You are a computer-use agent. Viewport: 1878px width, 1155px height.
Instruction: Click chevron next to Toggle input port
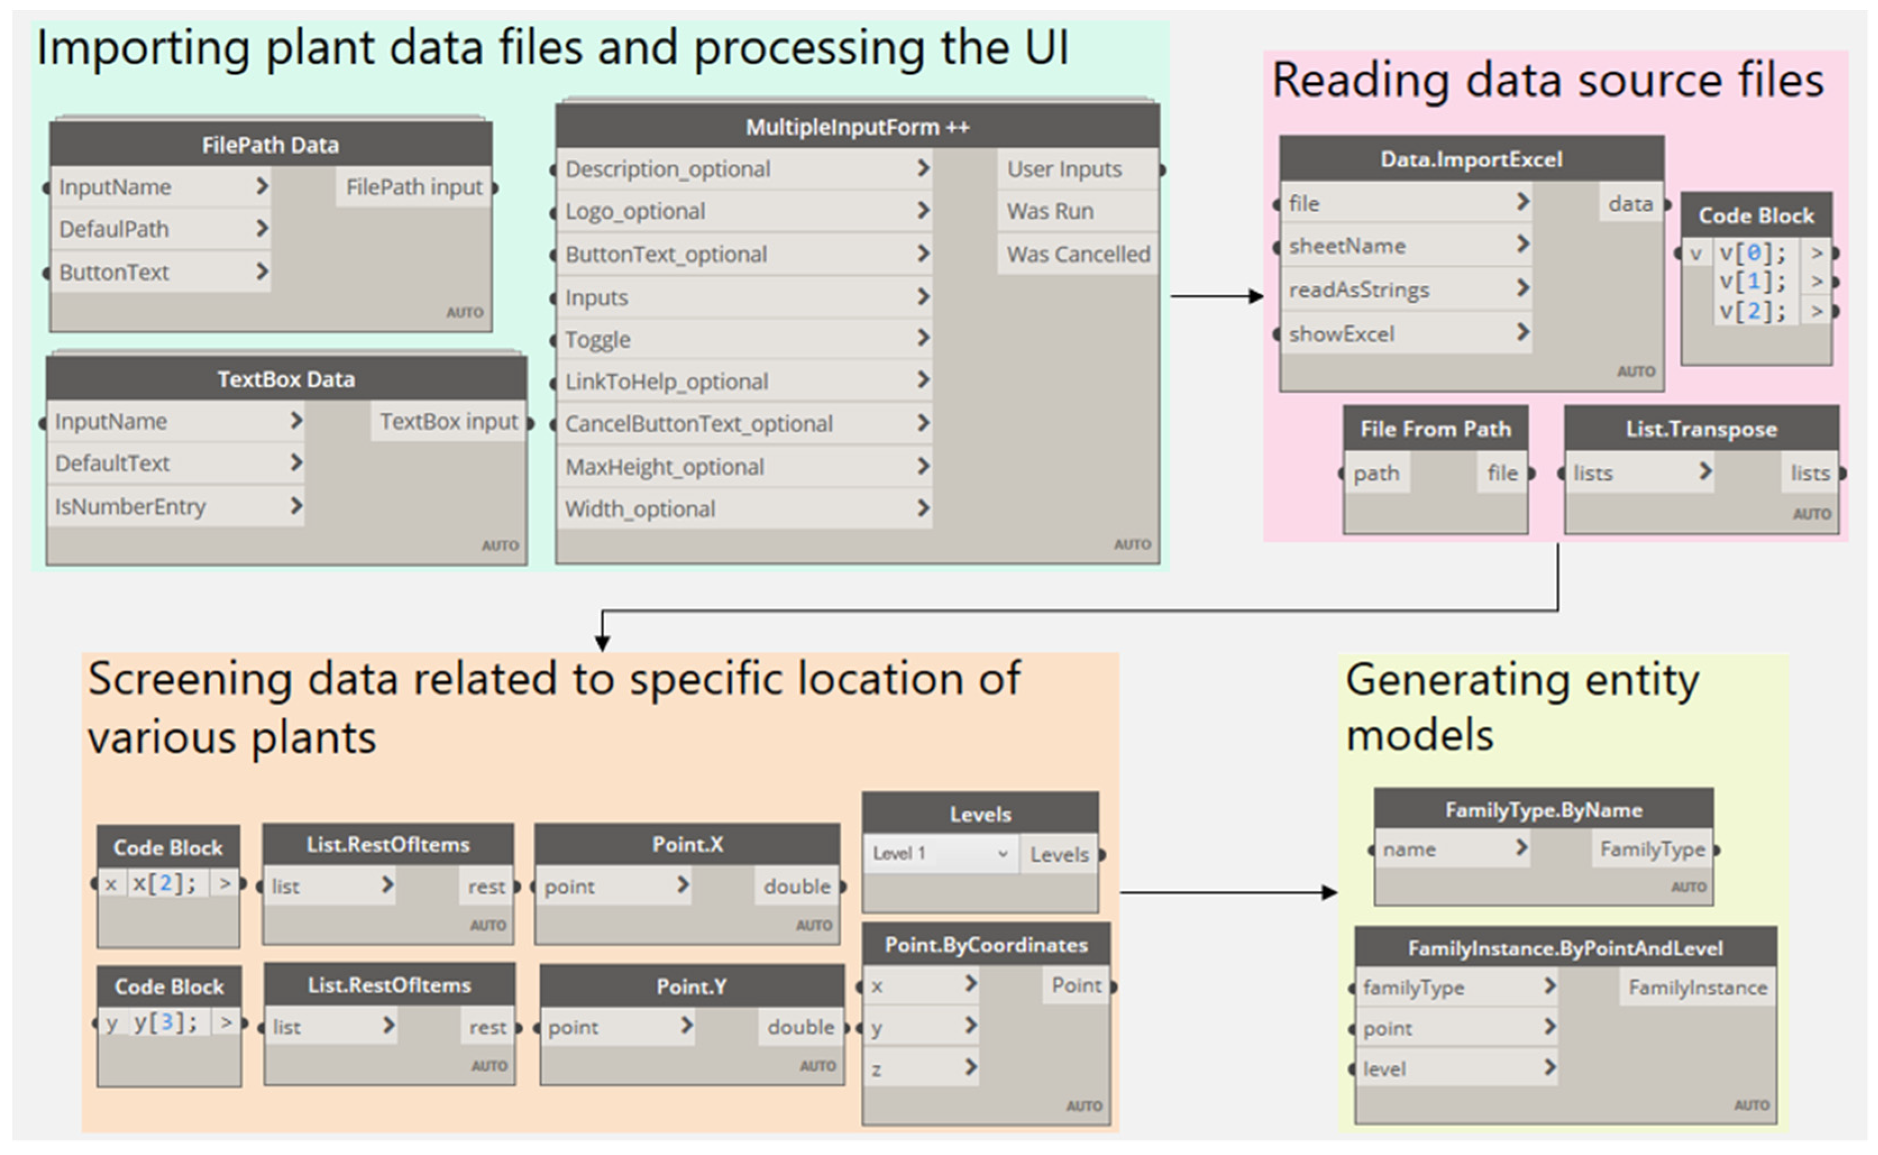point(923,338)
